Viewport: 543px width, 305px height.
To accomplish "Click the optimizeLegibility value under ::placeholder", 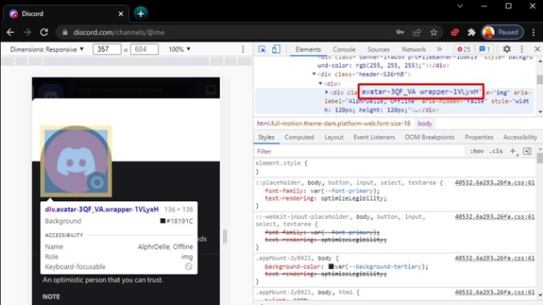I will point(352,199).
